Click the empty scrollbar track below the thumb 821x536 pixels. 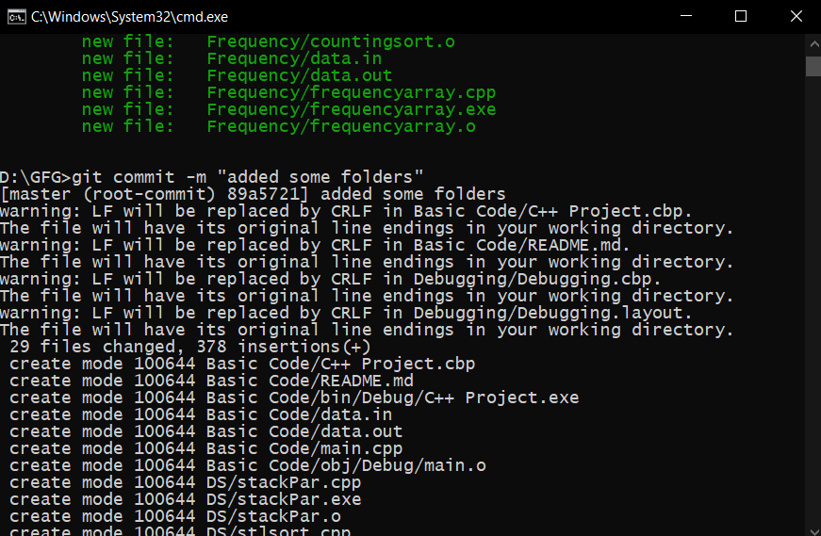(813, 299)
